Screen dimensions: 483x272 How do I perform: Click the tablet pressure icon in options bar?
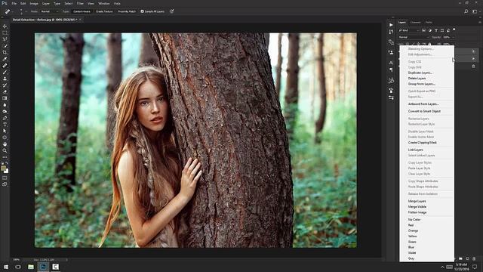[x=172, y=11]
